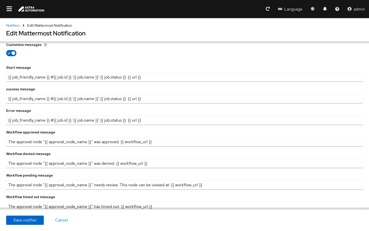
Task: Cancel editing the notification
Action: 61,220
